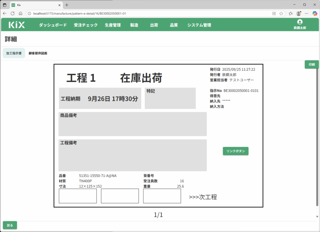Open the 受注チェック menu
Viewport: 320px width, 232px height.
(x=86, y=25)
